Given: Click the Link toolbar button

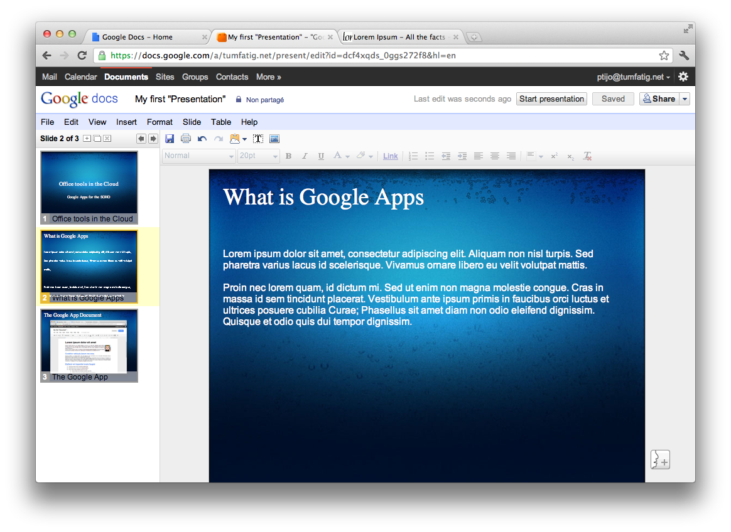Looking at the screenshot, I should (391, 156).
